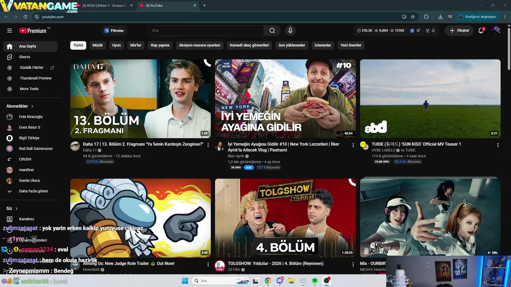Open the account avatar menu
The height and width of the screenshot is (287, 511).
pos(496,30)
